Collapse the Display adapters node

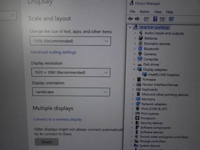coord(134,69)
